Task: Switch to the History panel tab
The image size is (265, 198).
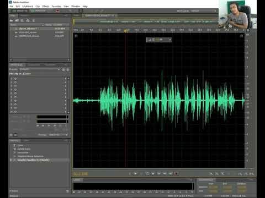Action: click(14, 141)
